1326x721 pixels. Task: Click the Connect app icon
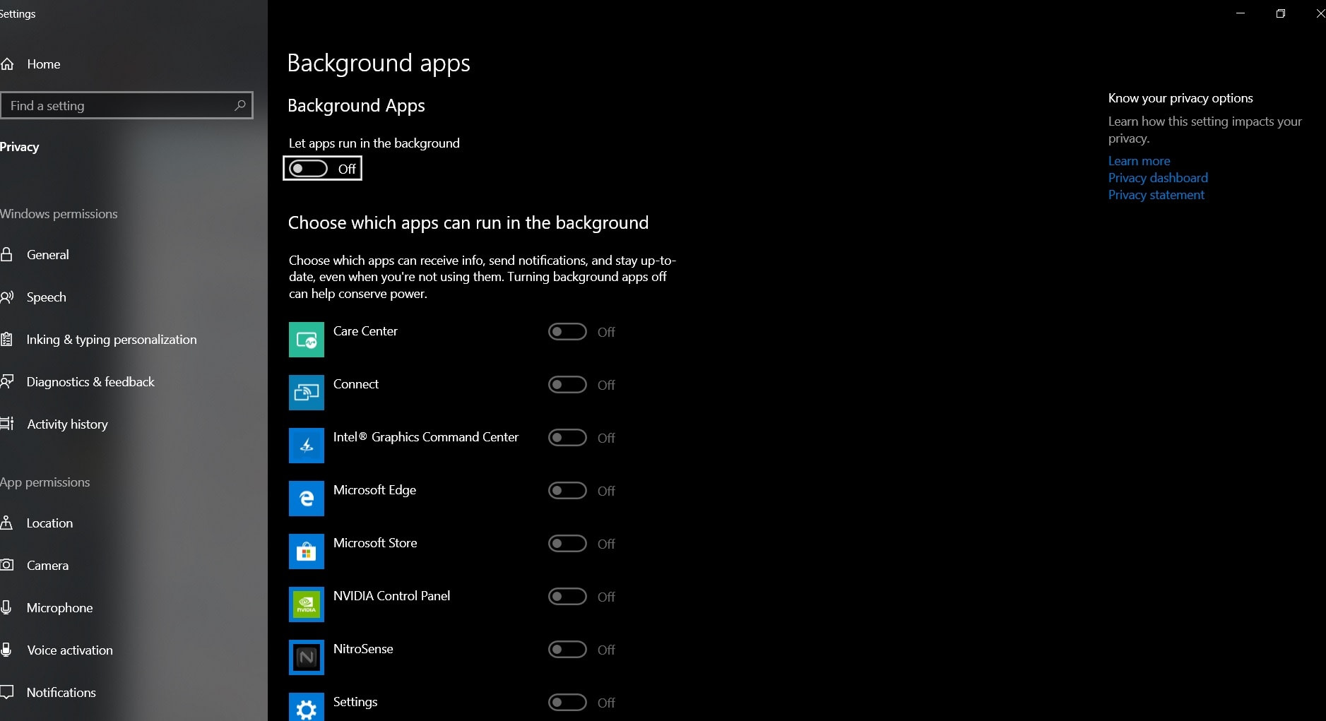[307, 393]
